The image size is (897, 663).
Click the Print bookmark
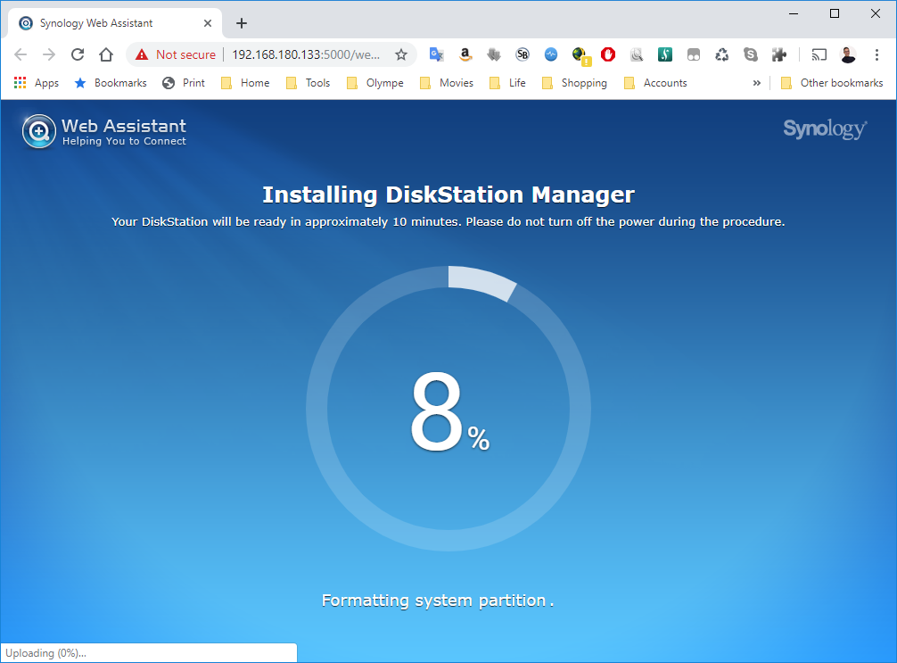coord(184,83)
